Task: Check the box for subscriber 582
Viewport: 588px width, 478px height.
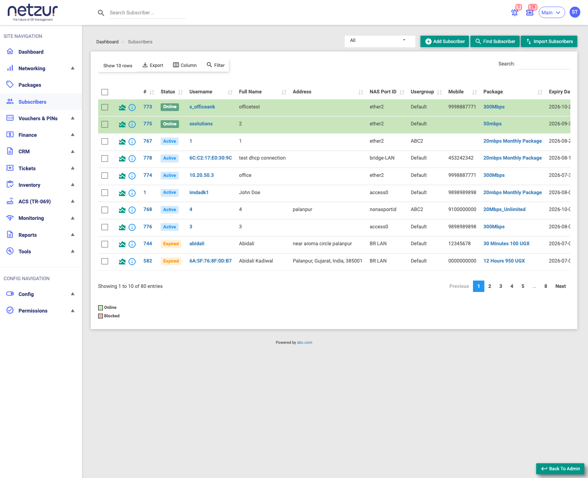Action: click(x=105, y=261)
